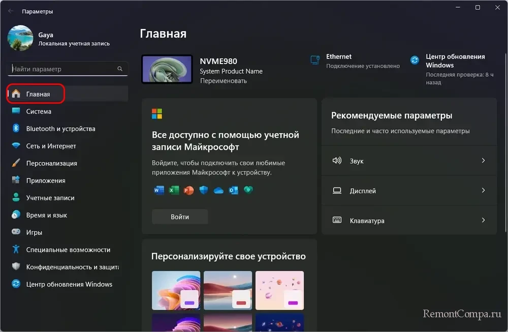Click the Windows Update icon in the header
508x332 pixels.
click(x=415, y=61)
